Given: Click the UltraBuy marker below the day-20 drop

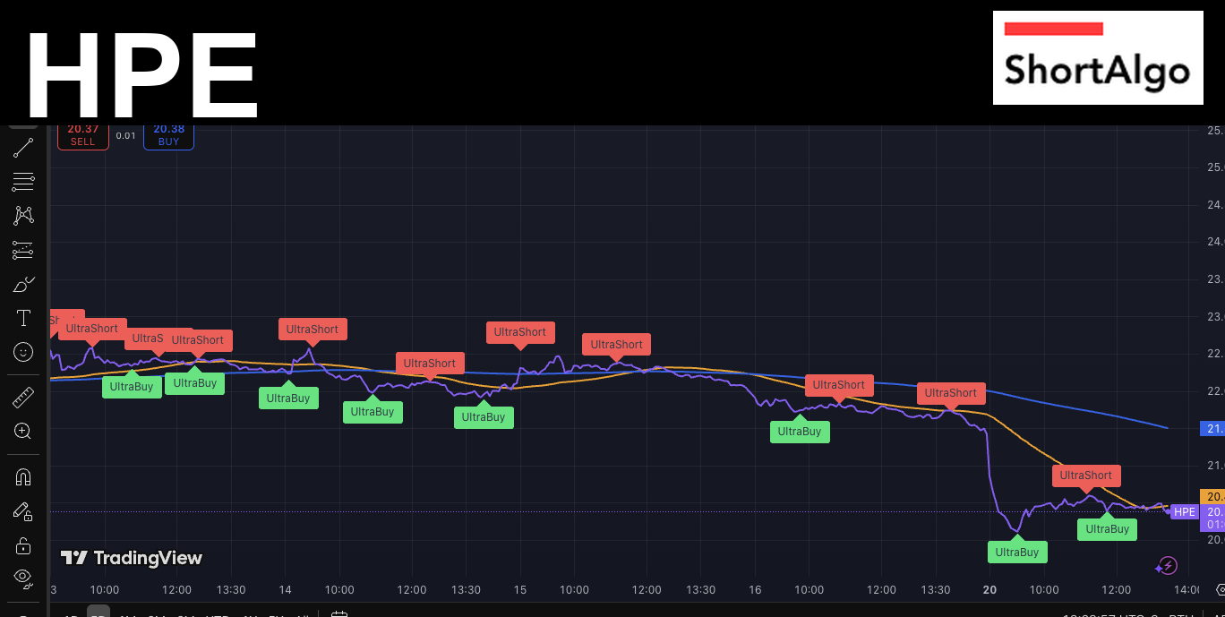Looking at the screenshot, I should pos(1017,552).
